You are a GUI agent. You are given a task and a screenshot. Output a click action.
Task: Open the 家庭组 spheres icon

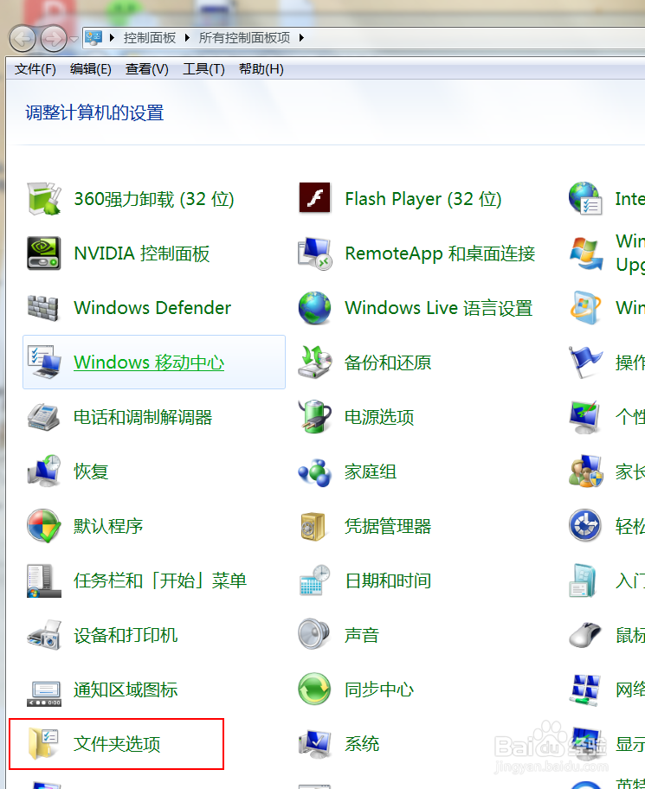314,472
